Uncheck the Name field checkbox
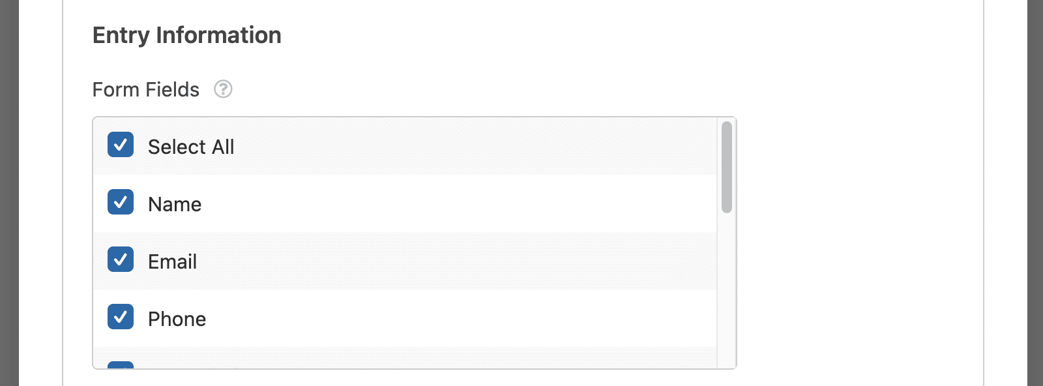Viewport: 1043px width, 386px height. click(121, 202)
